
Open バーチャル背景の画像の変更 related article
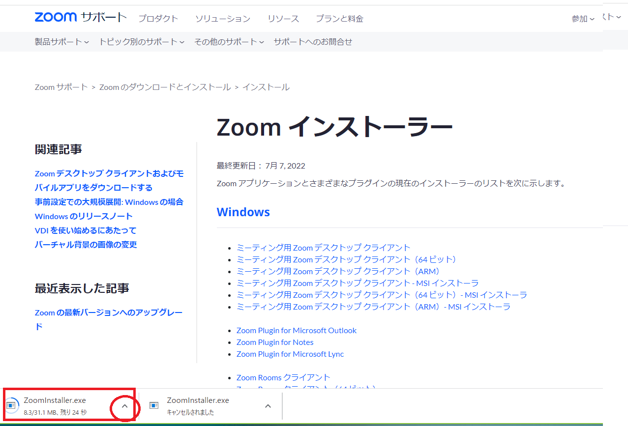pyautogui.click(x=86, y=245)
